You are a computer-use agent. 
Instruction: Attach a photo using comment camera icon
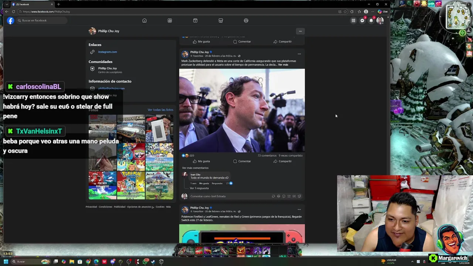pyautogui.click(x=289, y=196)
